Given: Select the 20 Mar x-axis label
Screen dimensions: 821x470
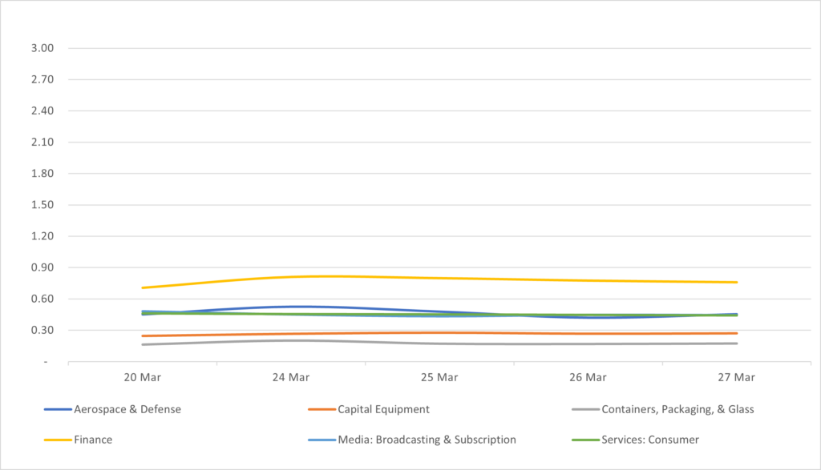Looking at the screenshot, I should 143,377.
